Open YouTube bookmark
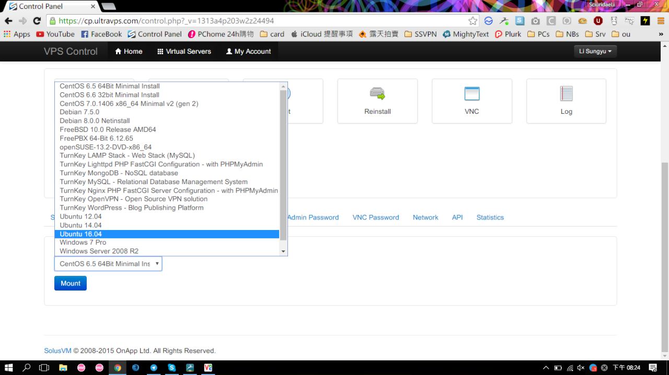669x375 pixels. pos(55,34)
